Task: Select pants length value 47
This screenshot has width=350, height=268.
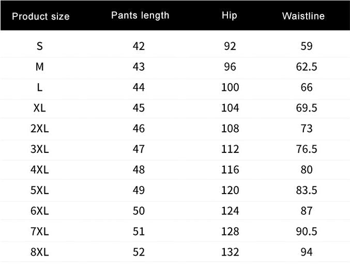Action: pyautogui.click(x=139, y=149)
